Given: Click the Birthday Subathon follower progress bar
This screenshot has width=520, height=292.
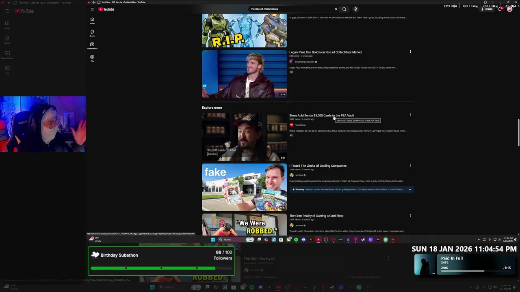Looking at the screenshot, I should (161, 268).
